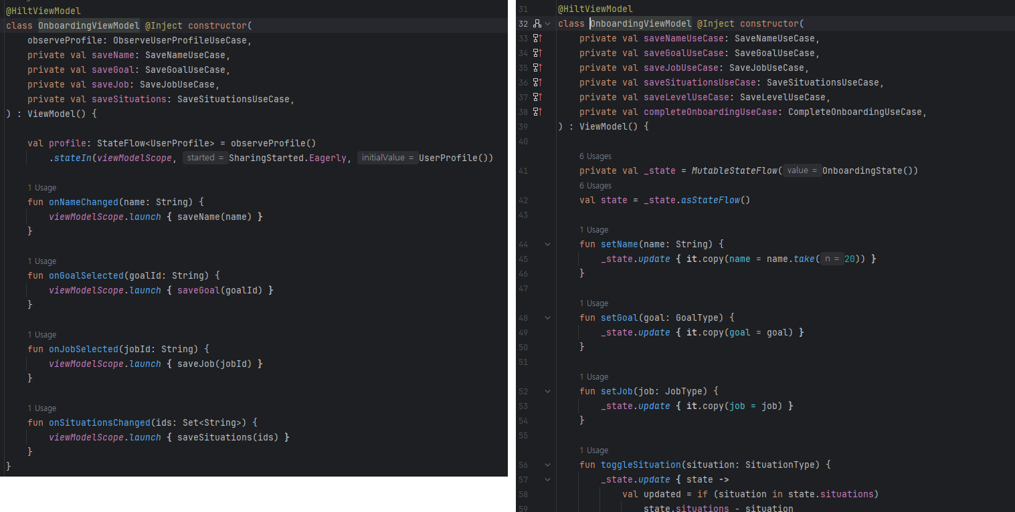Open the 1 Usage hint above setGoal
Screen dimensions: 1015x512
coord(593,303)
